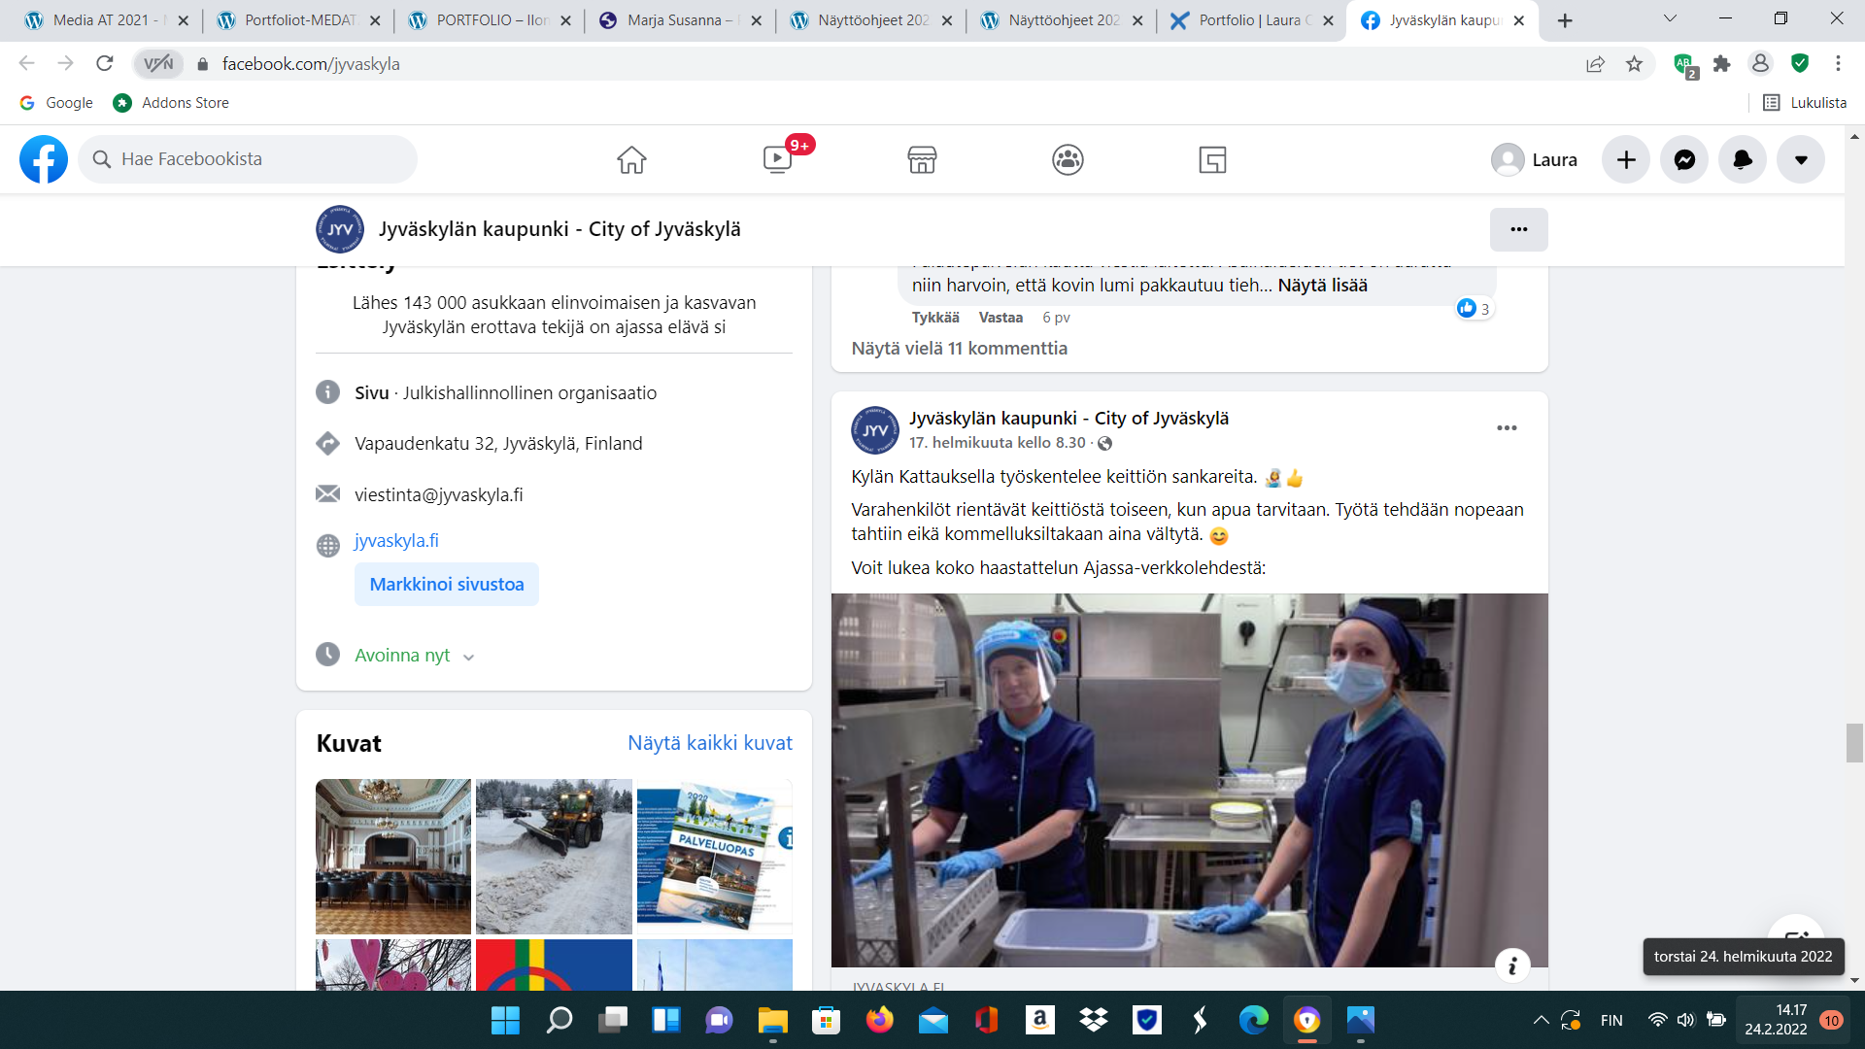Image resolution: width=1865 pixels, height=1049 pixels.
Task: Open the Google bookmark
Action: pyautogui.click(x=56, y=103)
